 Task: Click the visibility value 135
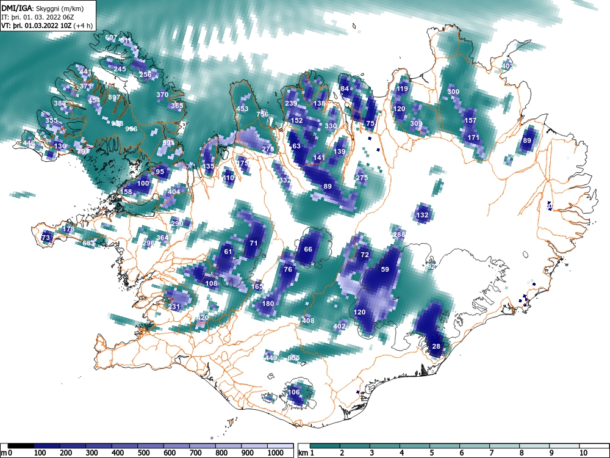tap(209, 166)
